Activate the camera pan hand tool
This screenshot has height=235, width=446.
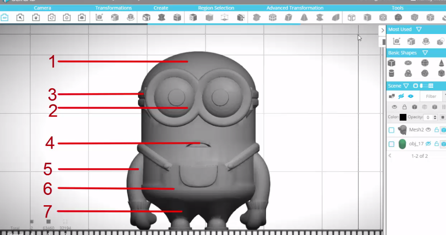point(36,18)
